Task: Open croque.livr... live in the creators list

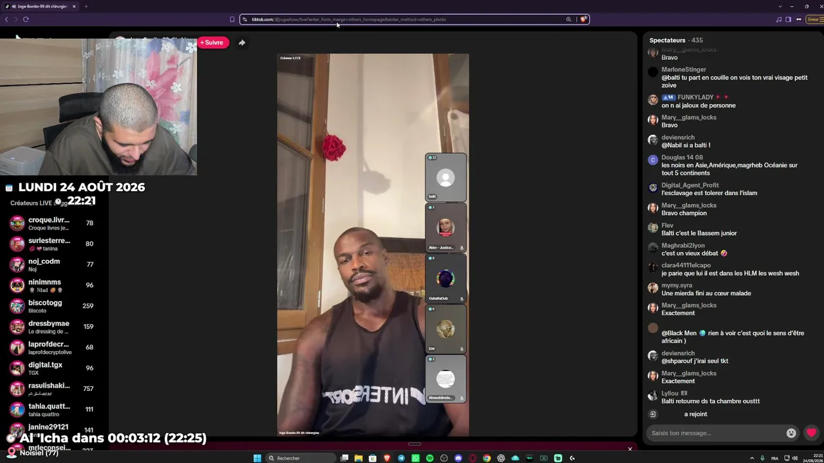Action: pos(53,223)
